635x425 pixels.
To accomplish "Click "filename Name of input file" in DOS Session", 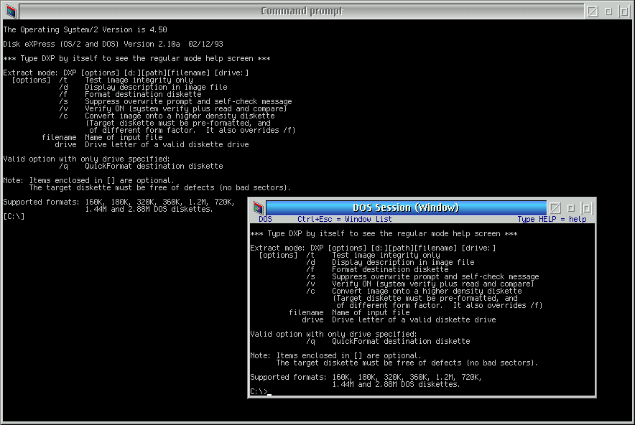I will (349, 313).
